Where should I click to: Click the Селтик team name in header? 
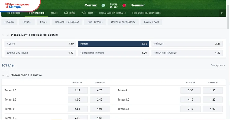pyautogui.click(x=91, y=5)
